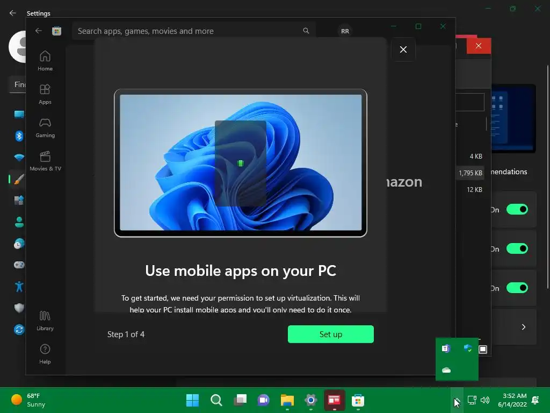Viewport: 550px width, 413px height.
Task: Click the Set up button
Action: point(331,334)
